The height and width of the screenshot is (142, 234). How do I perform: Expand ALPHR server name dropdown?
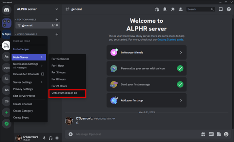point(57,9)
